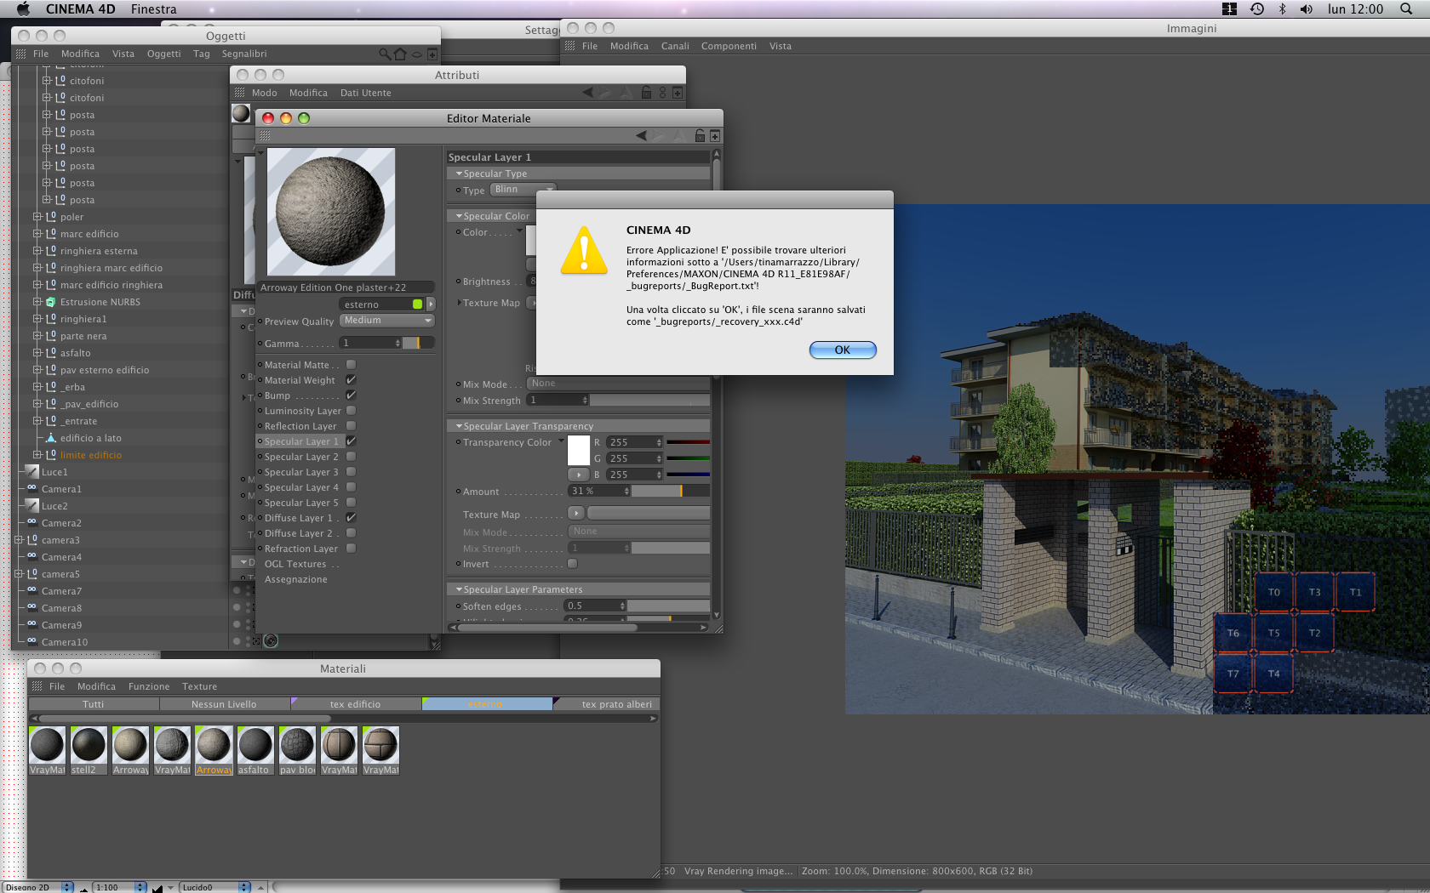Screen dimensions: 1430x893
Task: Click the new-panel plus icon in the Attributi toolbar
Action: [x=678, y=93]
